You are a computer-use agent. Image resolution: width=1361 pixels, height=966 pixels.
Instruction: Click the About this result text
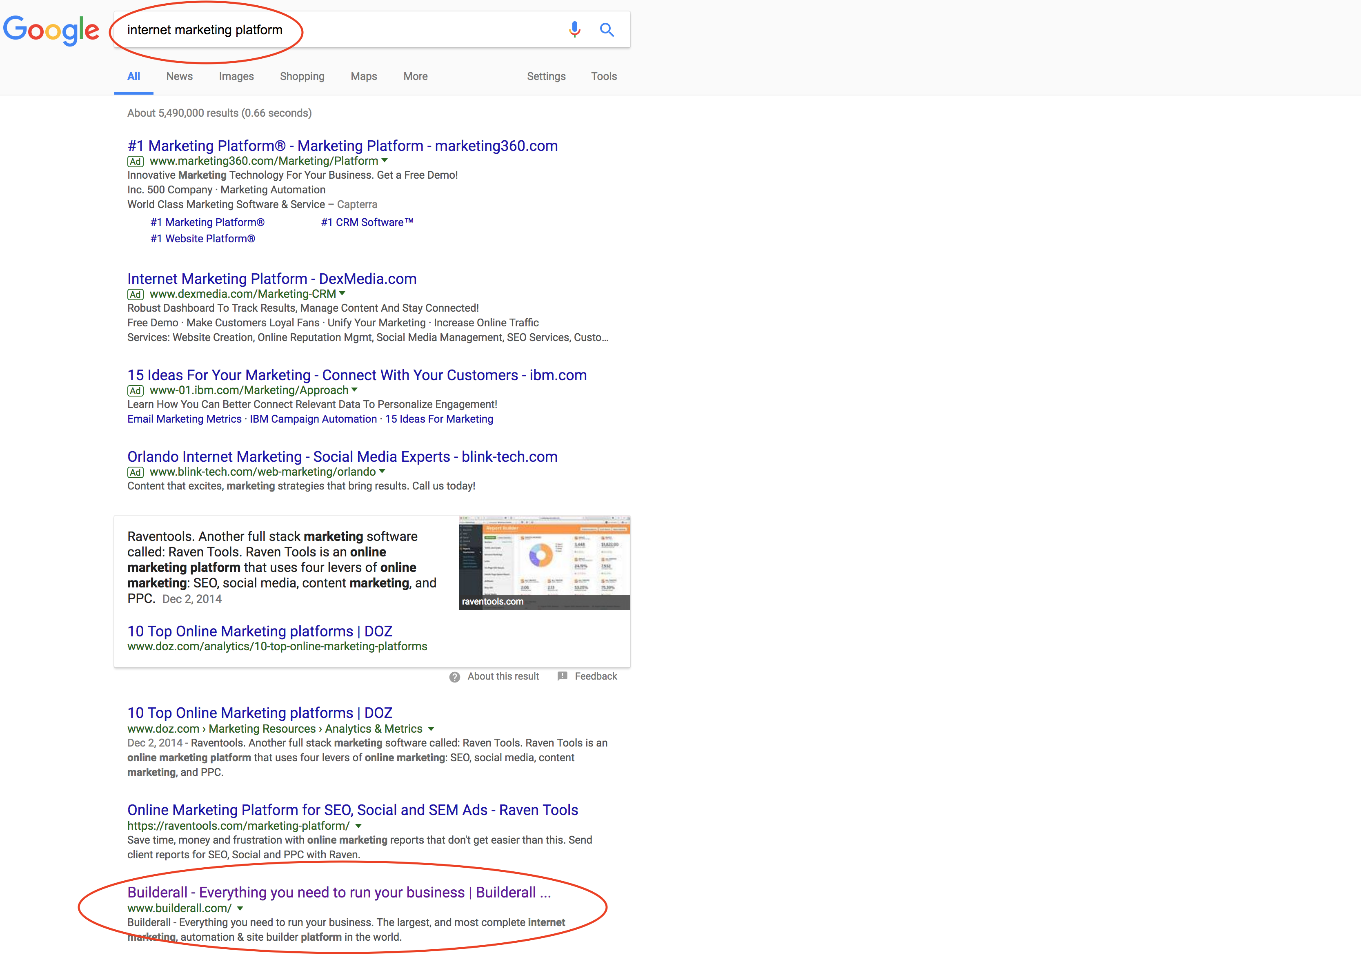point(503,676)
